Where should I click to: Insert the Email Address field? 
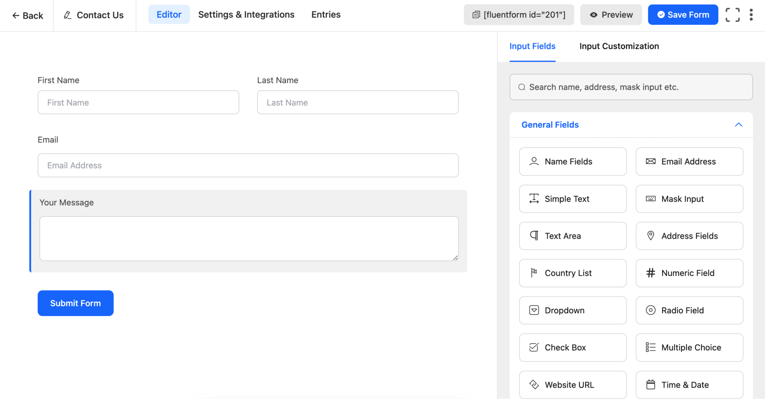pos(689,161)
